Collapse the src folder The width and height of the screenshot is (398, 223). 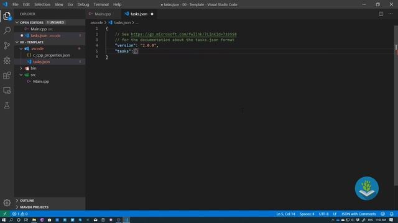(x=21, y=75)
